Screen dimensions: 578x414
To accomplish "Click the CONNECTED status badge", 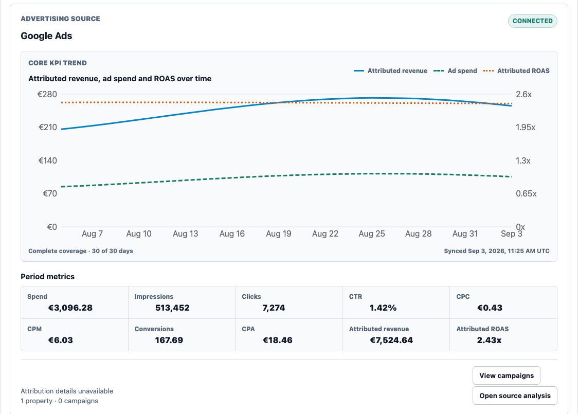I will [532, 21].
